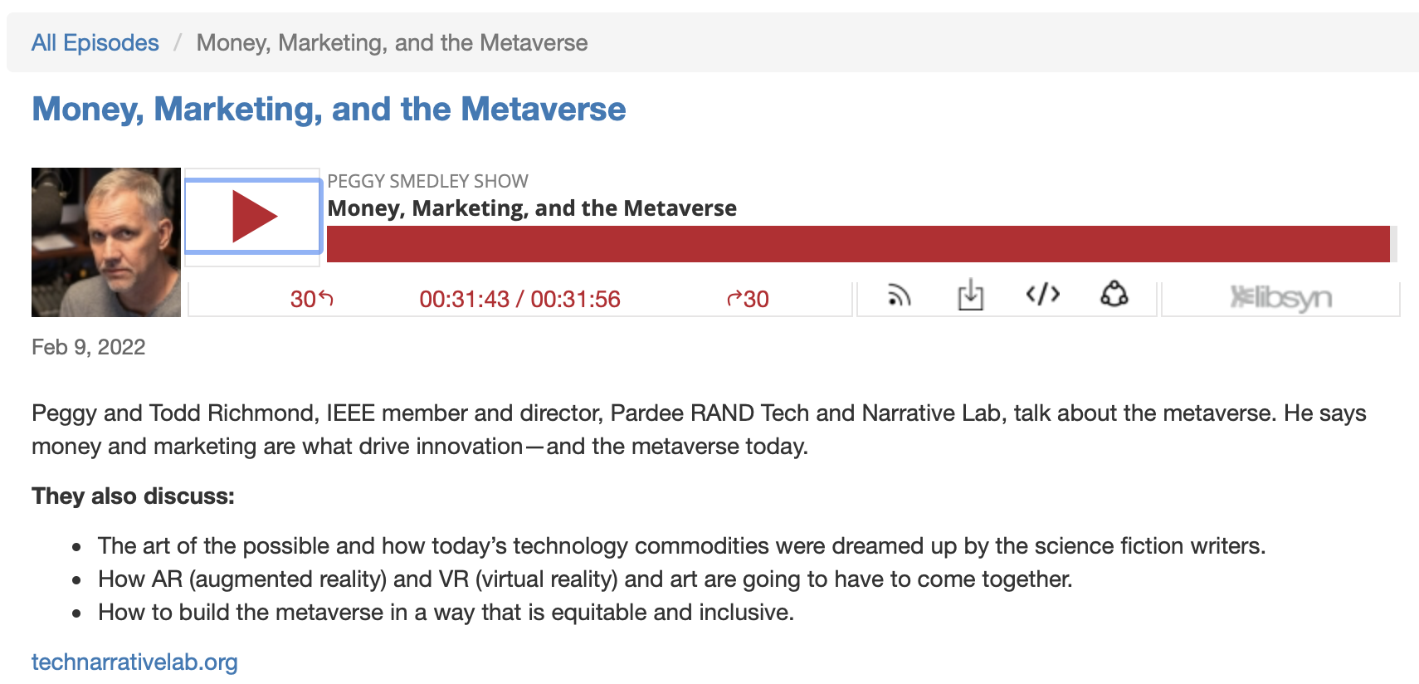Click the share icon in the player

1114,295
